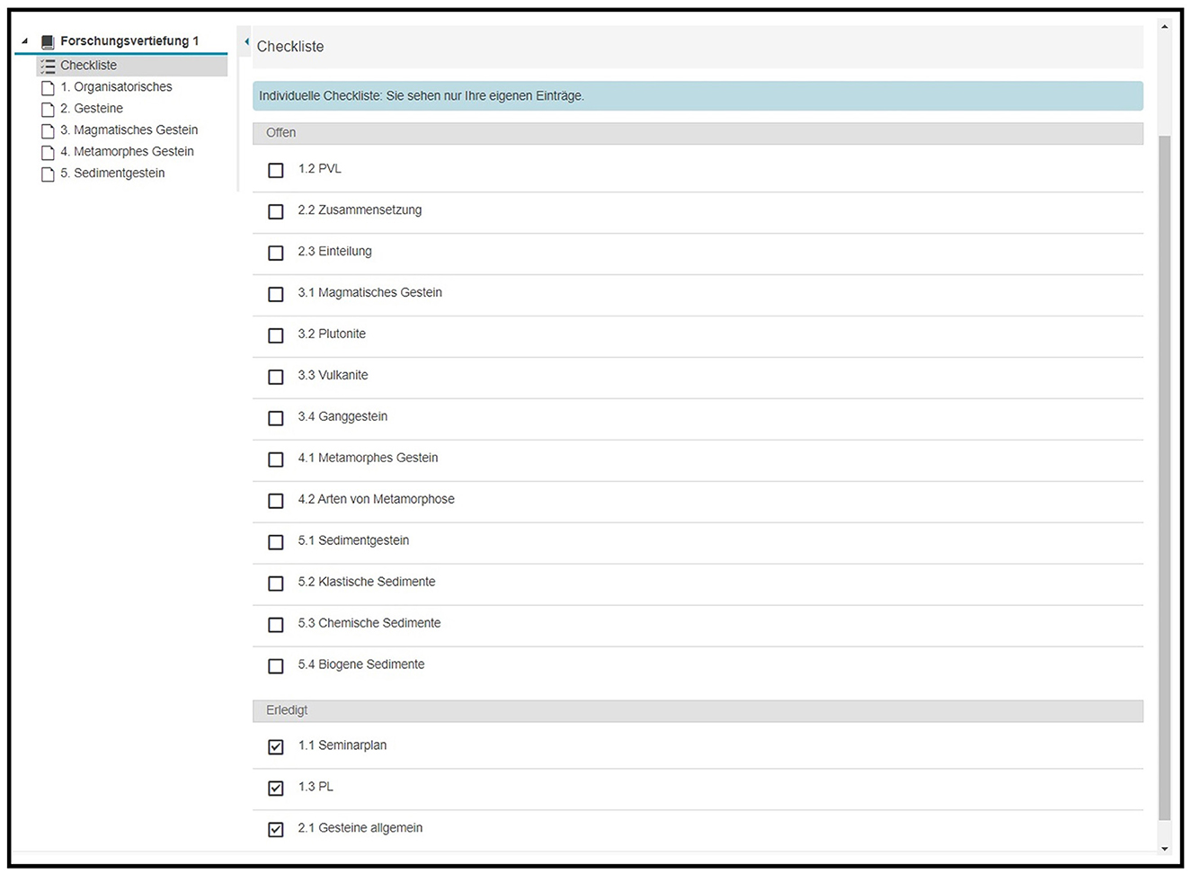The height and width of the screenshot is (874, 1191).
Task: Tick the 5.1 Sedimentgestein checkbox
Action: point(276,542)
